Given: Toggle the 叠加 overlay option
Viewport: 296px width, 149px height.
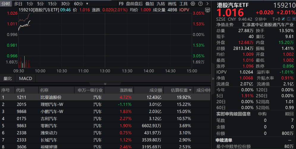Looking at the screenshot, I should (x=149, y=4).
